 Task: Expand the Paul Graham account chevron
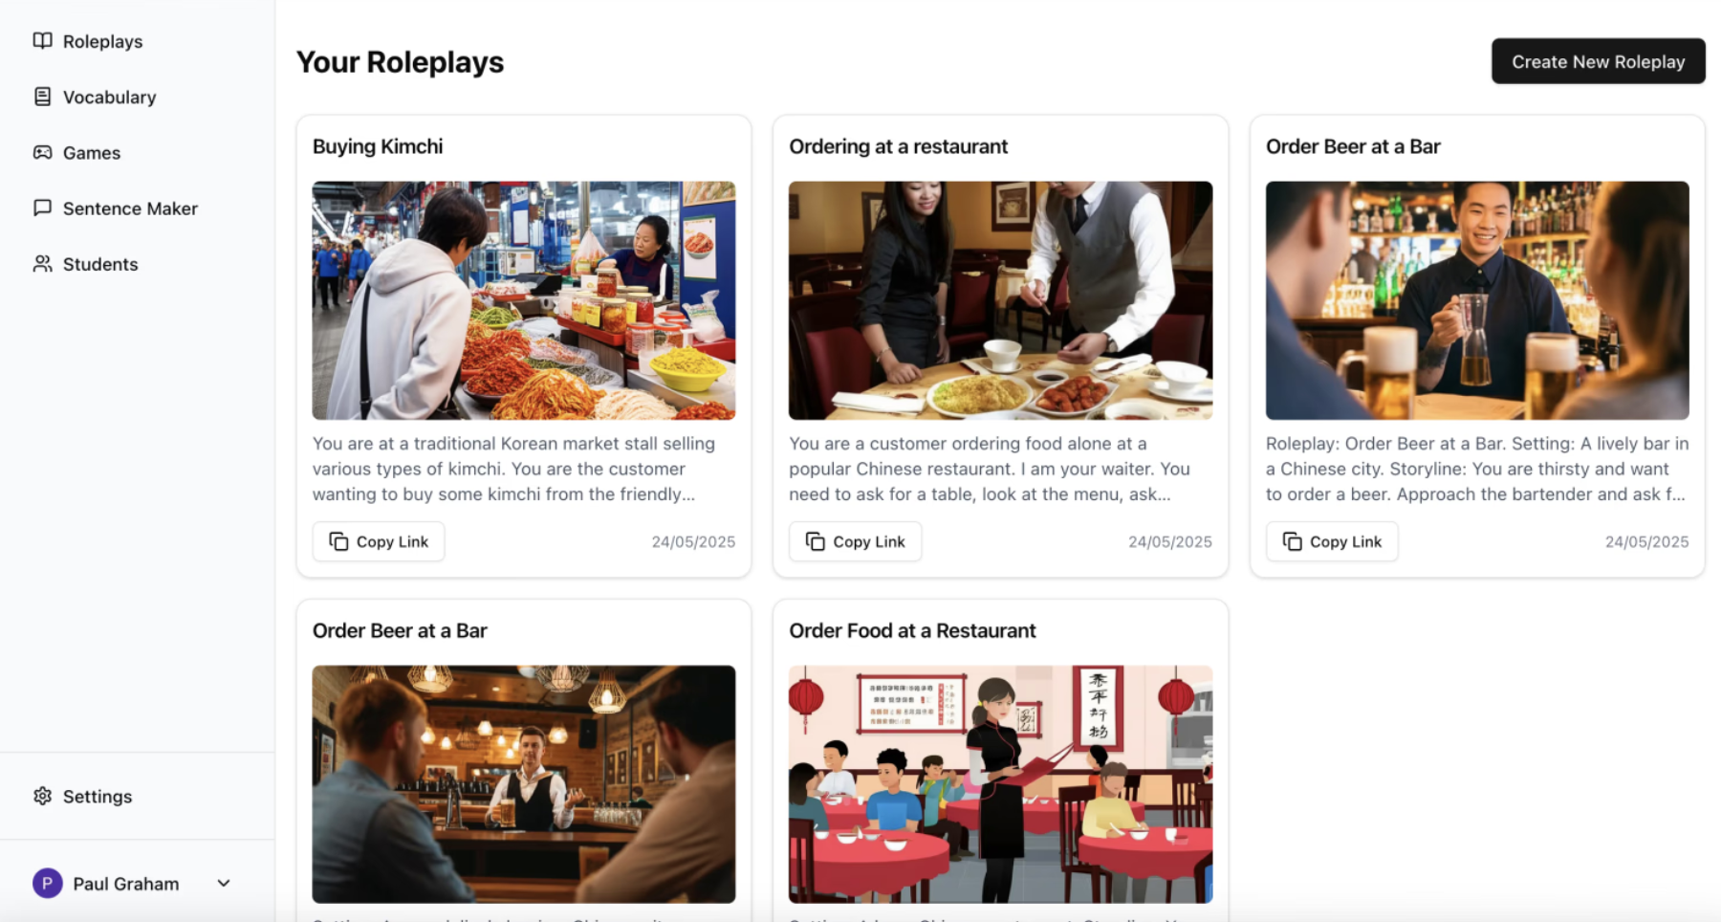click(224, 883)
